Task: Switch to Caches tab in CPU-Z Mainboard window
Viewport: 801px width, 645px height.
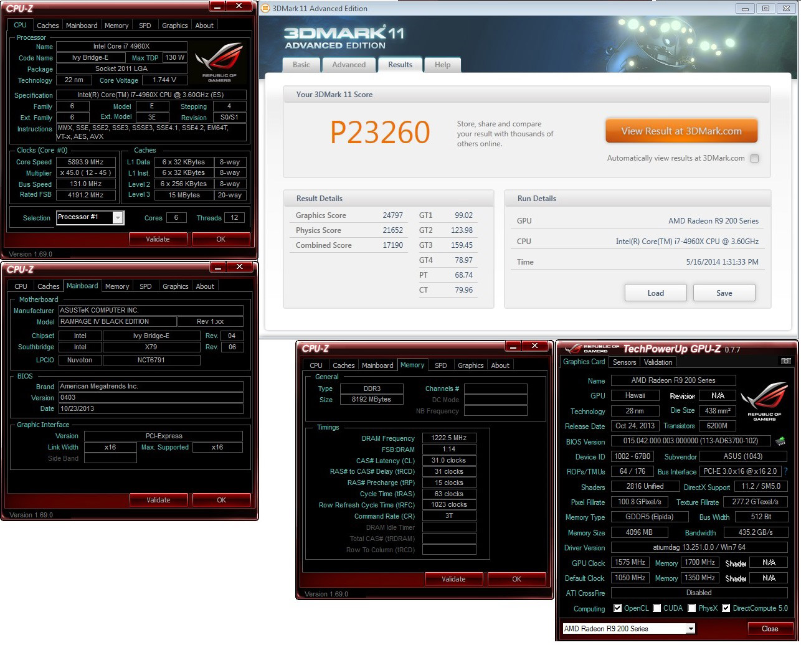Action: 48,286
